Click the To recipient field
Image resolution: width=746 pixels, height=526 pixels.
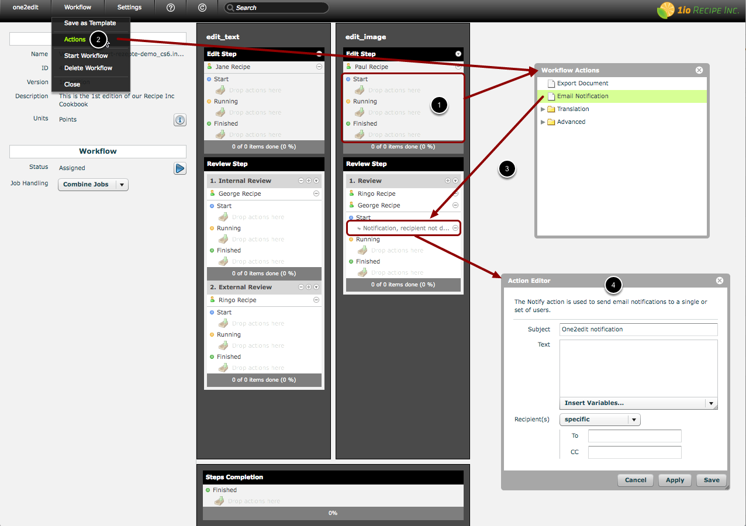click(x=635, y=436)
